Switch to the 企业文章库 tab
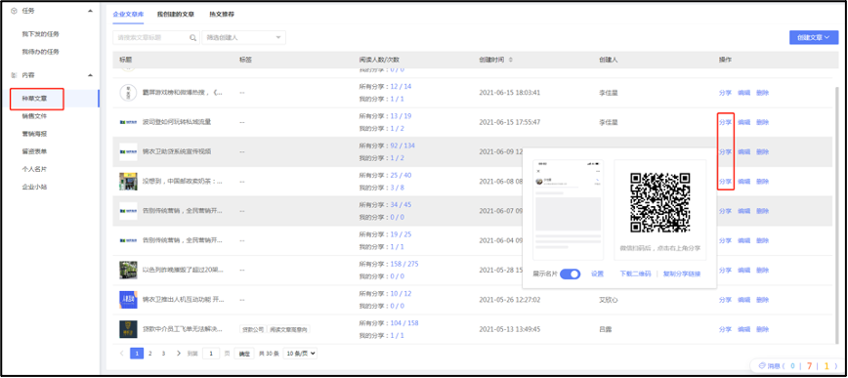The height and width of the screenshot is (378, 848). 128,14
